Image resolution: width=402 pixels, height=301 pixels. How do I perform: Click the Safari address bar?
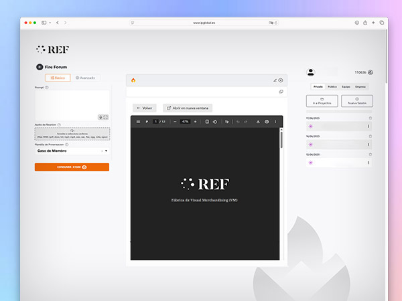[204, 23]
